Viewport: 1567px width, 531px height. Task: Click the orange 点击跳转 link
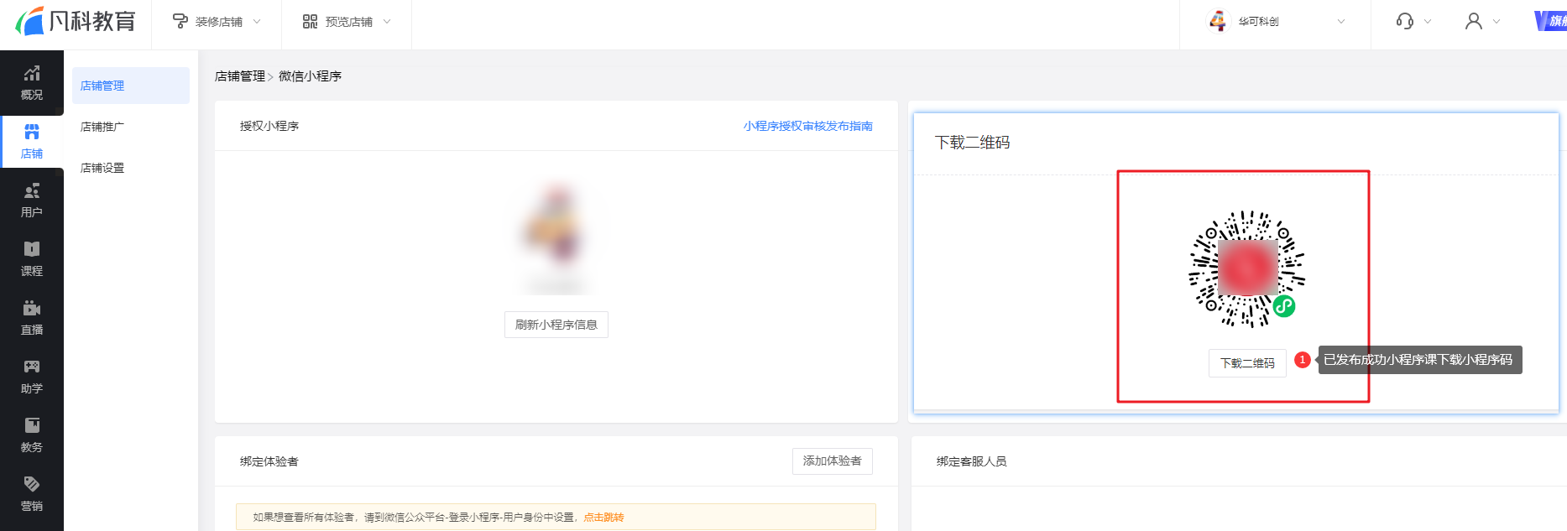coord(603,518)
